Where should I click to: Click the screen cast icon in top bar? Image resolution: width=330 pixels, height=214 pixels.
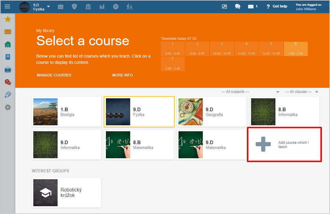point(224,7)
